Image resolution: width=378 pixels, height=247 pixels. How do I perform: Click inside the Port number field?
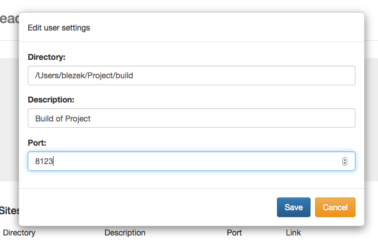point(192,161)
